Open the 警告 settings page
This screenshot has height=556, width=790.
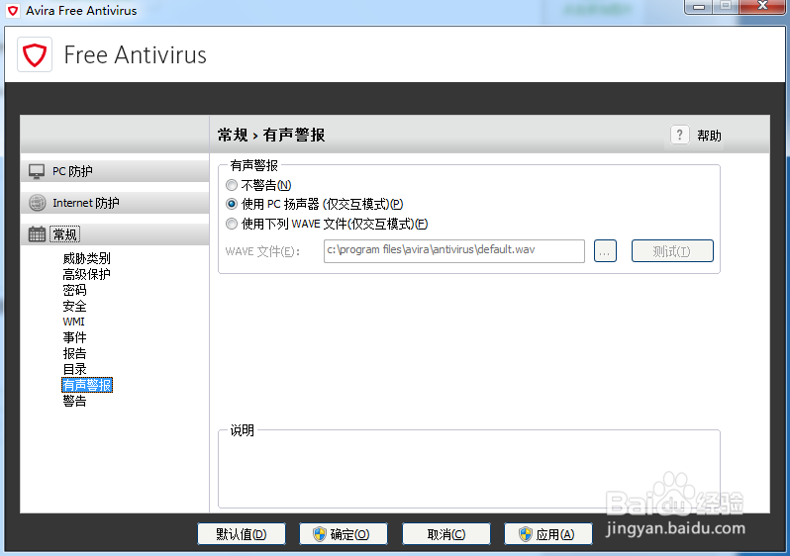click(x=74, y=401)
